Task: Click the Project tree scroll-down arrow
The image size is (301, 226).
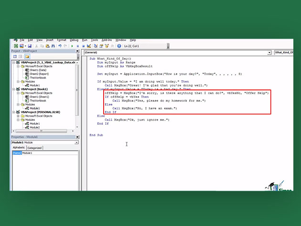Action: [77, 127]
